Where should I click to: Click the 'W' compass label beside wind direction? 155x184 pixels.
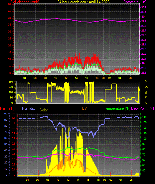click(x=146, y=87)
